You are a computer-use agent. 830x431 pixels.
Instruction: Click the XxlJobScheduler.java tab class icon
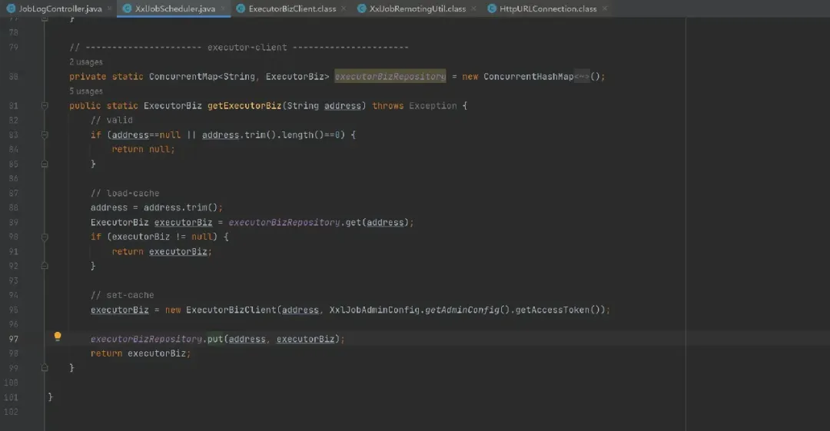[x=127, y=8]
